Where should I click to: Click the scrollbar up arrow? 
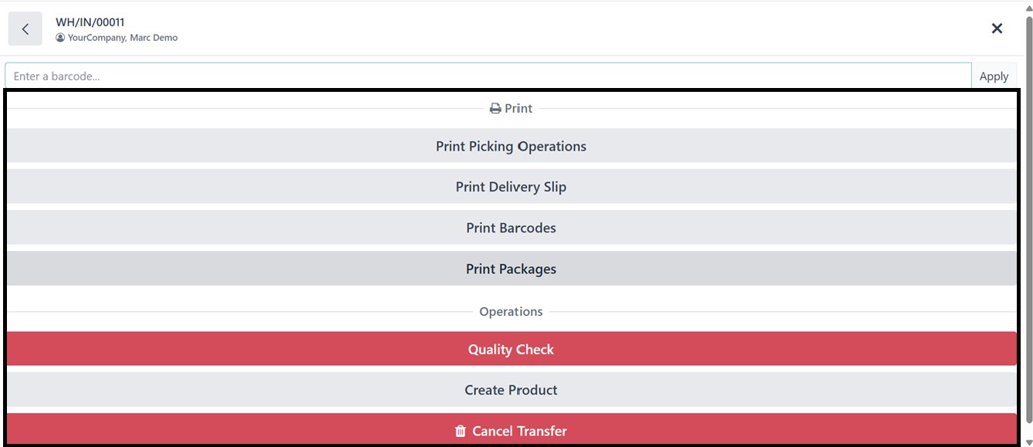pos(1028,6)
